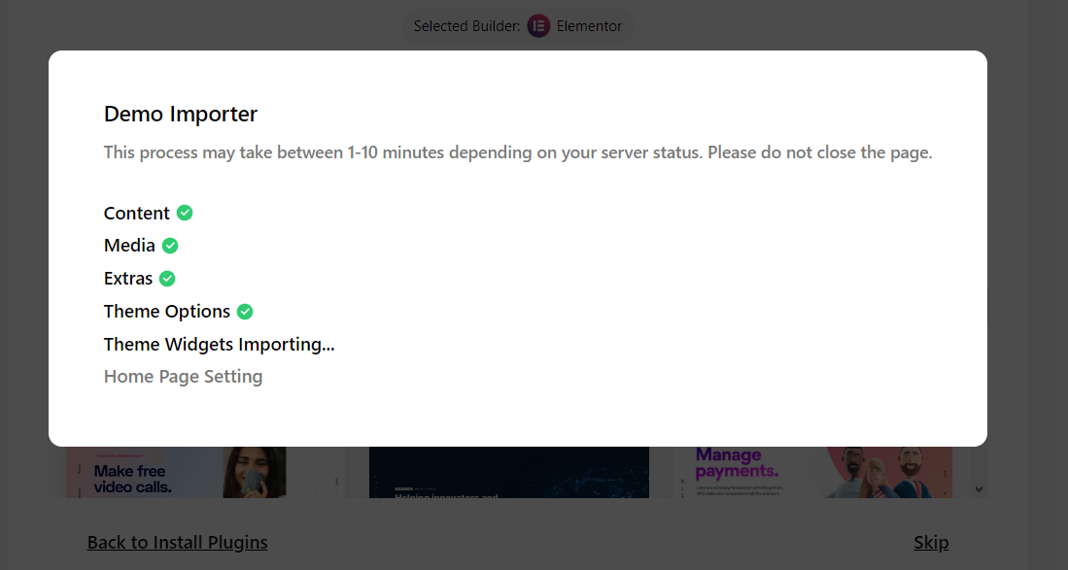Click the green checkmark beside Media
This screenshot has width=1068, height=570.
pyautogui.click(x=170, y=246)
